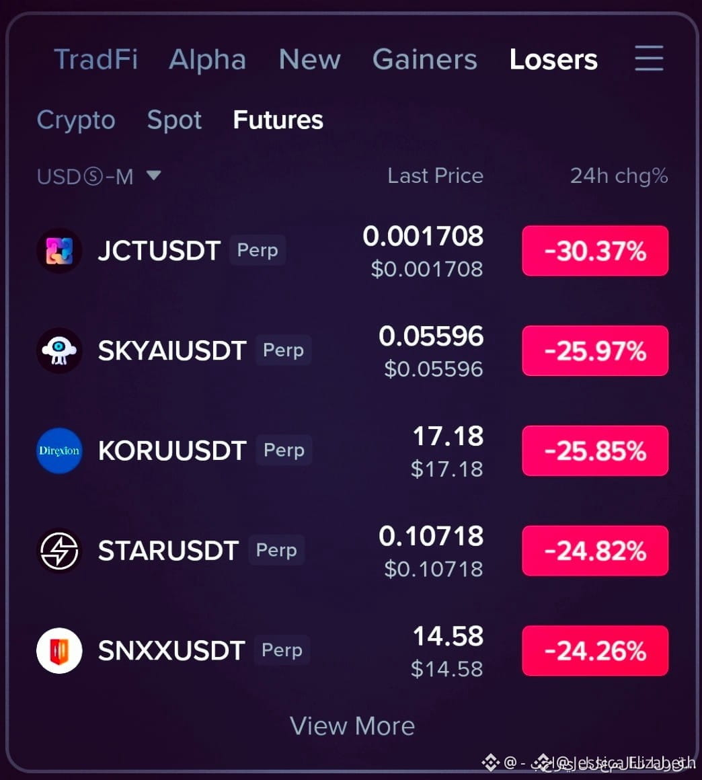Image resolution: width=702 pixels, height=780 pixels.
Task: Switch to the Gainers tab
Action: click(x=425, y=59)
